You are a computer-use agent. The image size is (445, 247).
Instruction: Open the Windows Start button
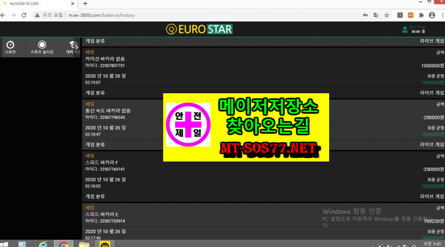[x=4, y=244]
